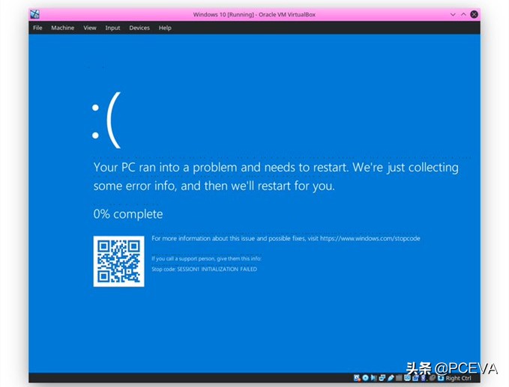
Task: Click the audio status icon
Action: click(x=373, y=378)
